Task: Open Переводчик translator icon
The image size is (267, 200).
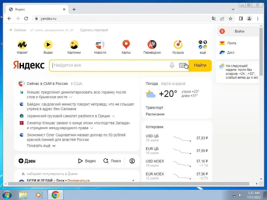Action: (x=152, y=45)
